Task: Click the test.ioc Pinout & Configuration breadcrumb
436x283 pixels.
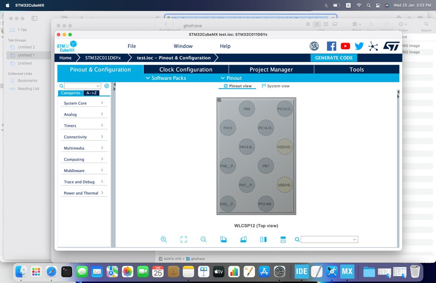Action: tap(174, 58)
